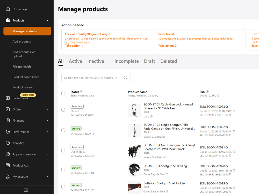Copy SKU BOOM-10022

tap(227, 127)
